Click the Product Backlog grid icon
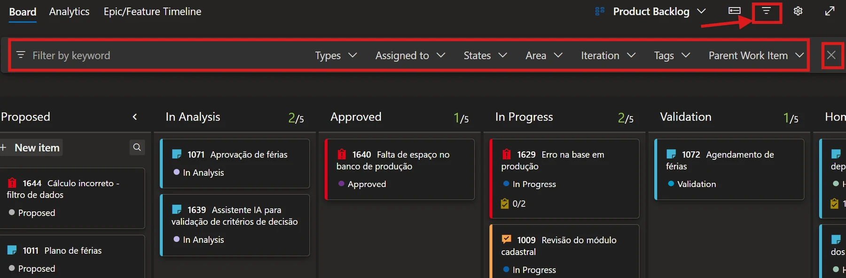Image resolution: width=846 pixels, height=278 pixels. click(600, 11)
